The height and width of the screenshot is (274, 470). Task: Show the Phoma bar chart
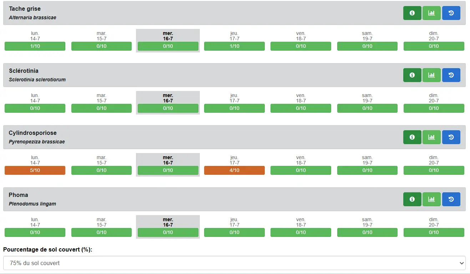431,199
